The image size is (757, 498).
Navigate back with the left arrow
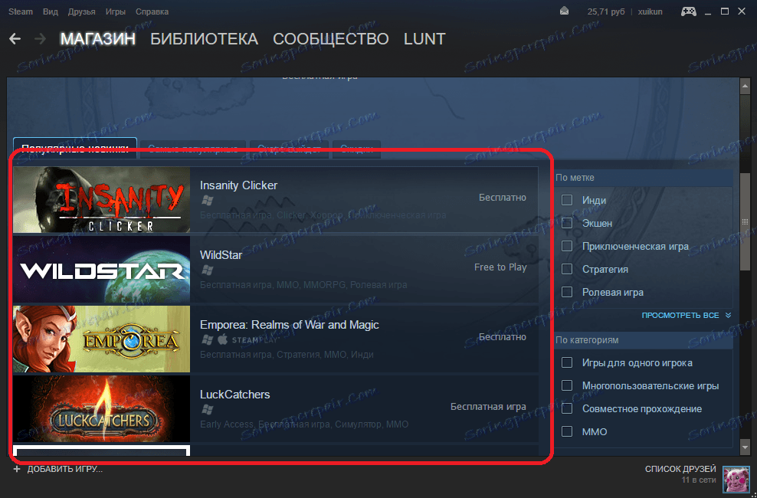click(15, 38)
